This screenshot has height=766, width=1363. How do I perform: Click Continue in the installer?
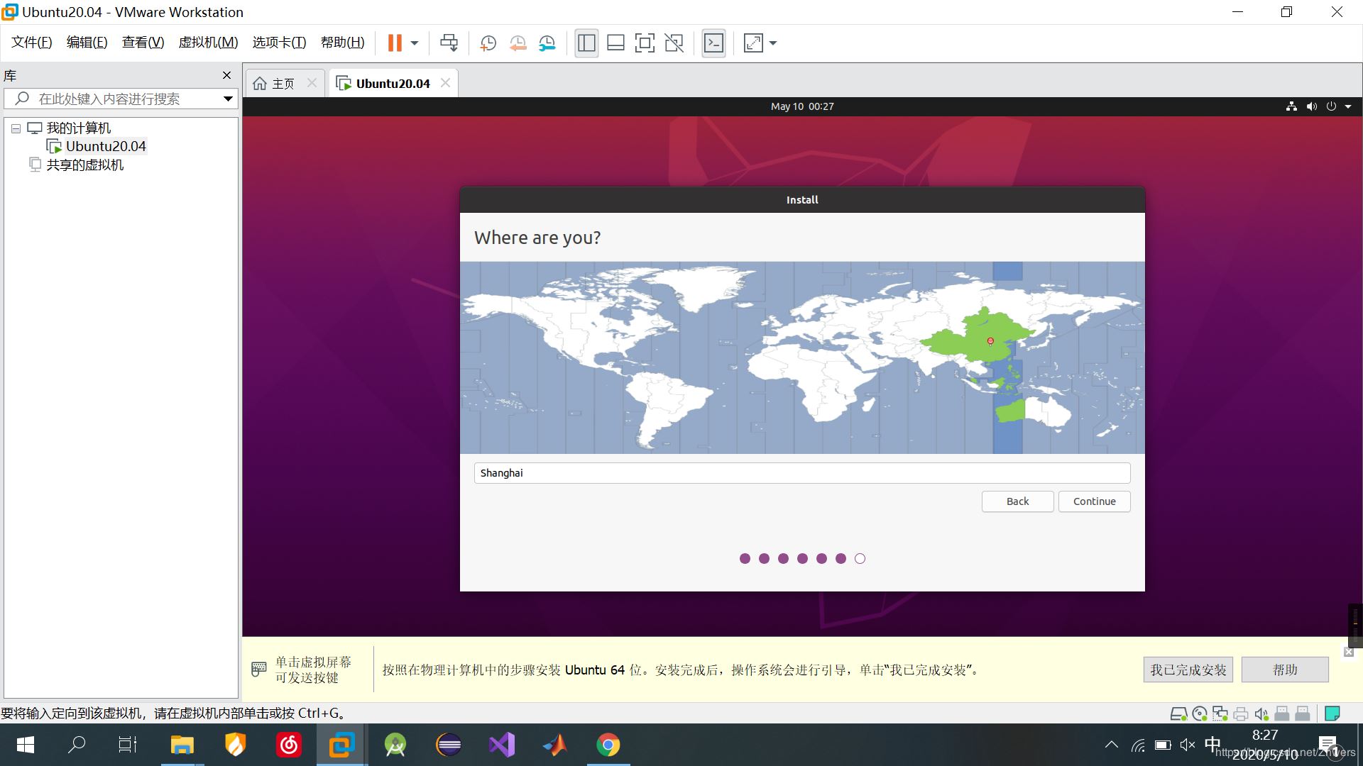tap(1094, 501)
